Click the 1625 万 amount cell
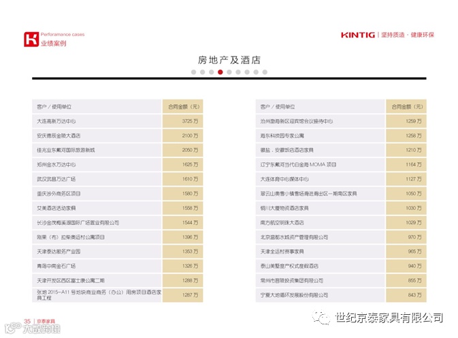This screenshot has width=458, height=338. (182, 165)
